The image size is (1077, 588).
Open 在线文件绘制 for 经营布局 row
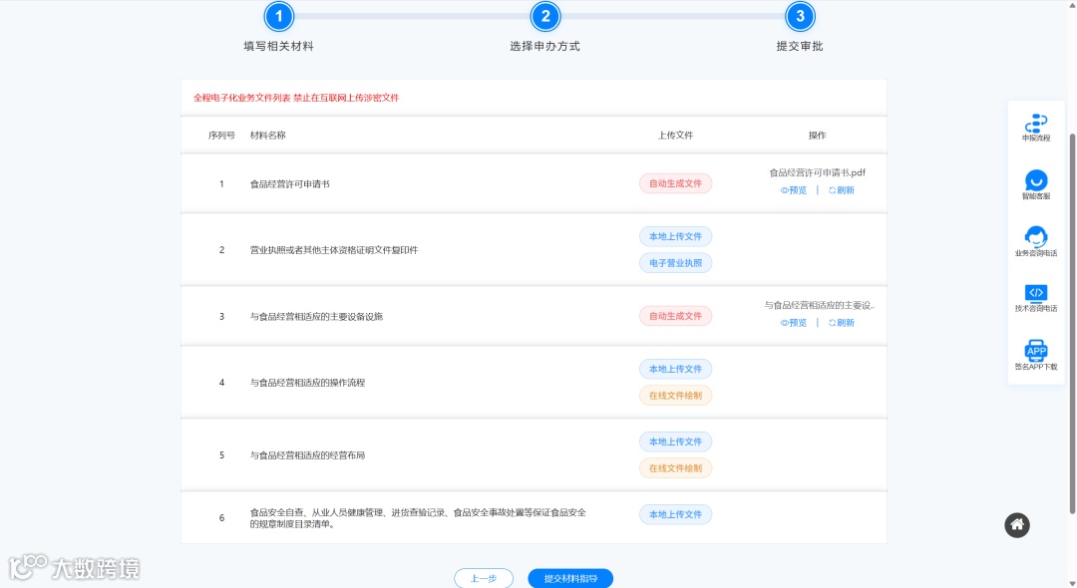pos(675,467)
